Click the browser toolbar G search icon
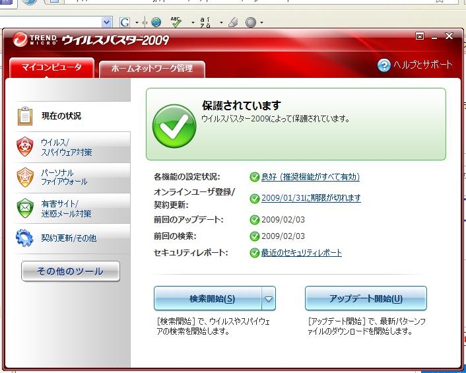 tap(125, 22)
